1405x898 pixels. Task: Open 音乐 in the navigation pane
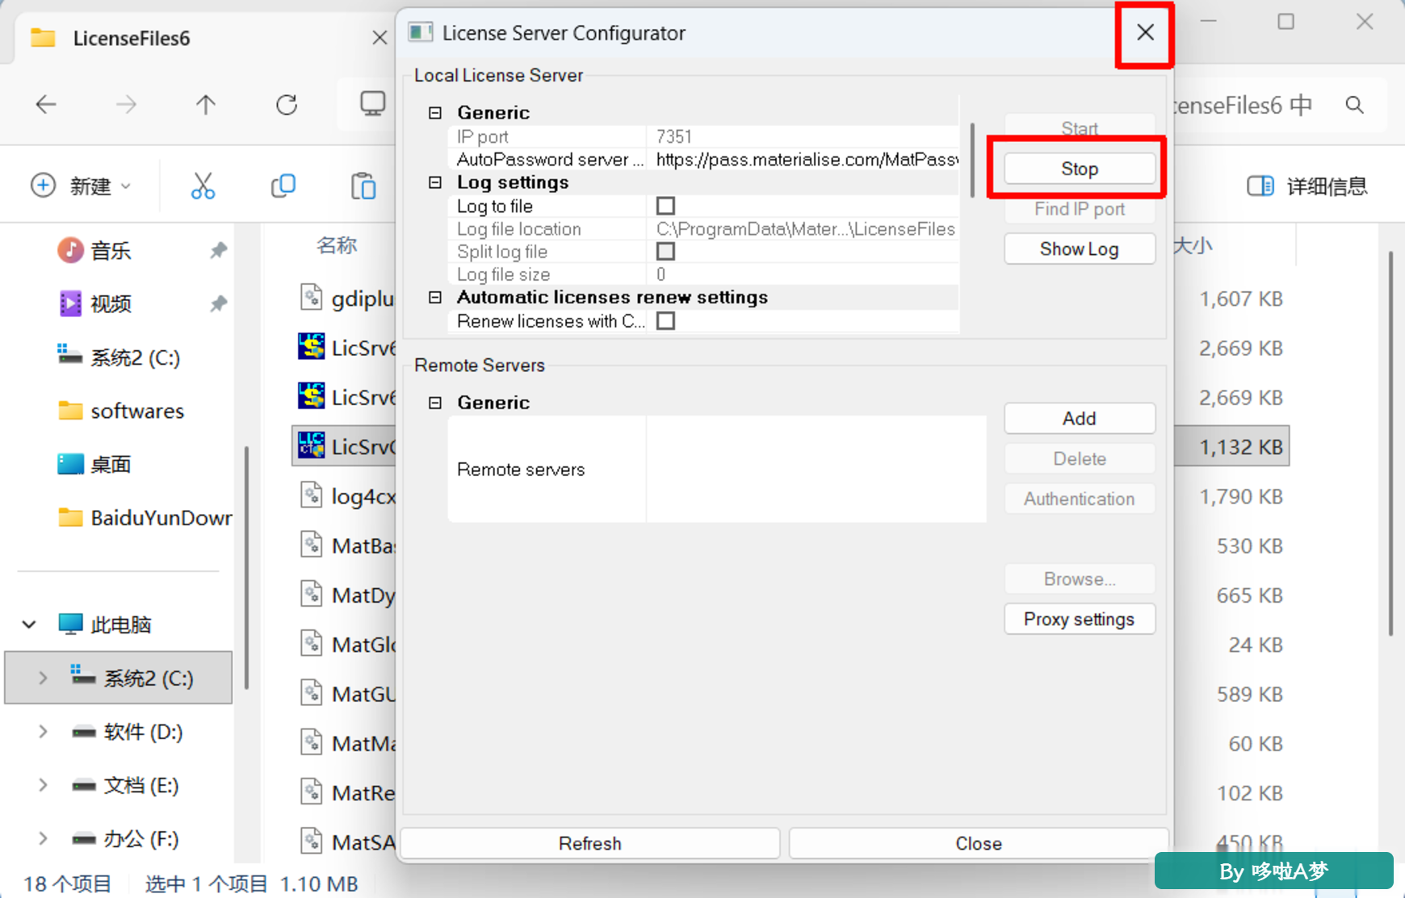111,250
